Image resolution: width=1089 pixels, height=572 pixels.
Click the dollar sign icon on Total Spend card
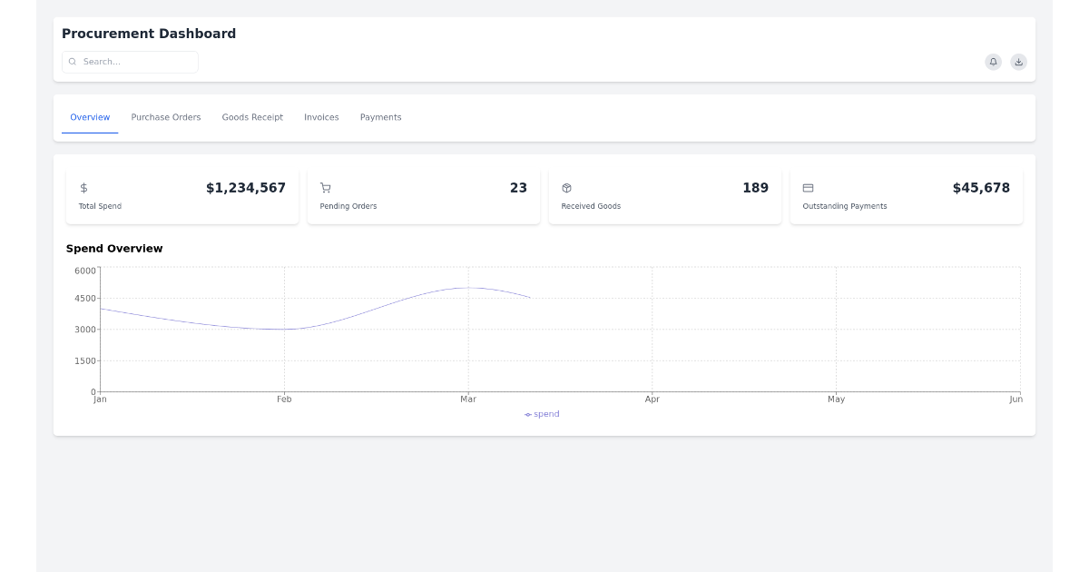pyautogui.click(x=83, y=188)
